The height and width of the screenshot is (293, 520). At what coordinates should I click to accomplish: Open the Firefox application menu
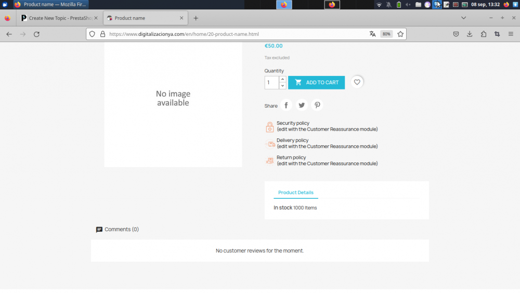[x=511, y=34]
